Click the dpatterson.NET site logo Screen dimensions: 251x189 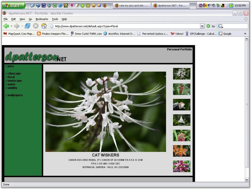[x=36, y=56]
